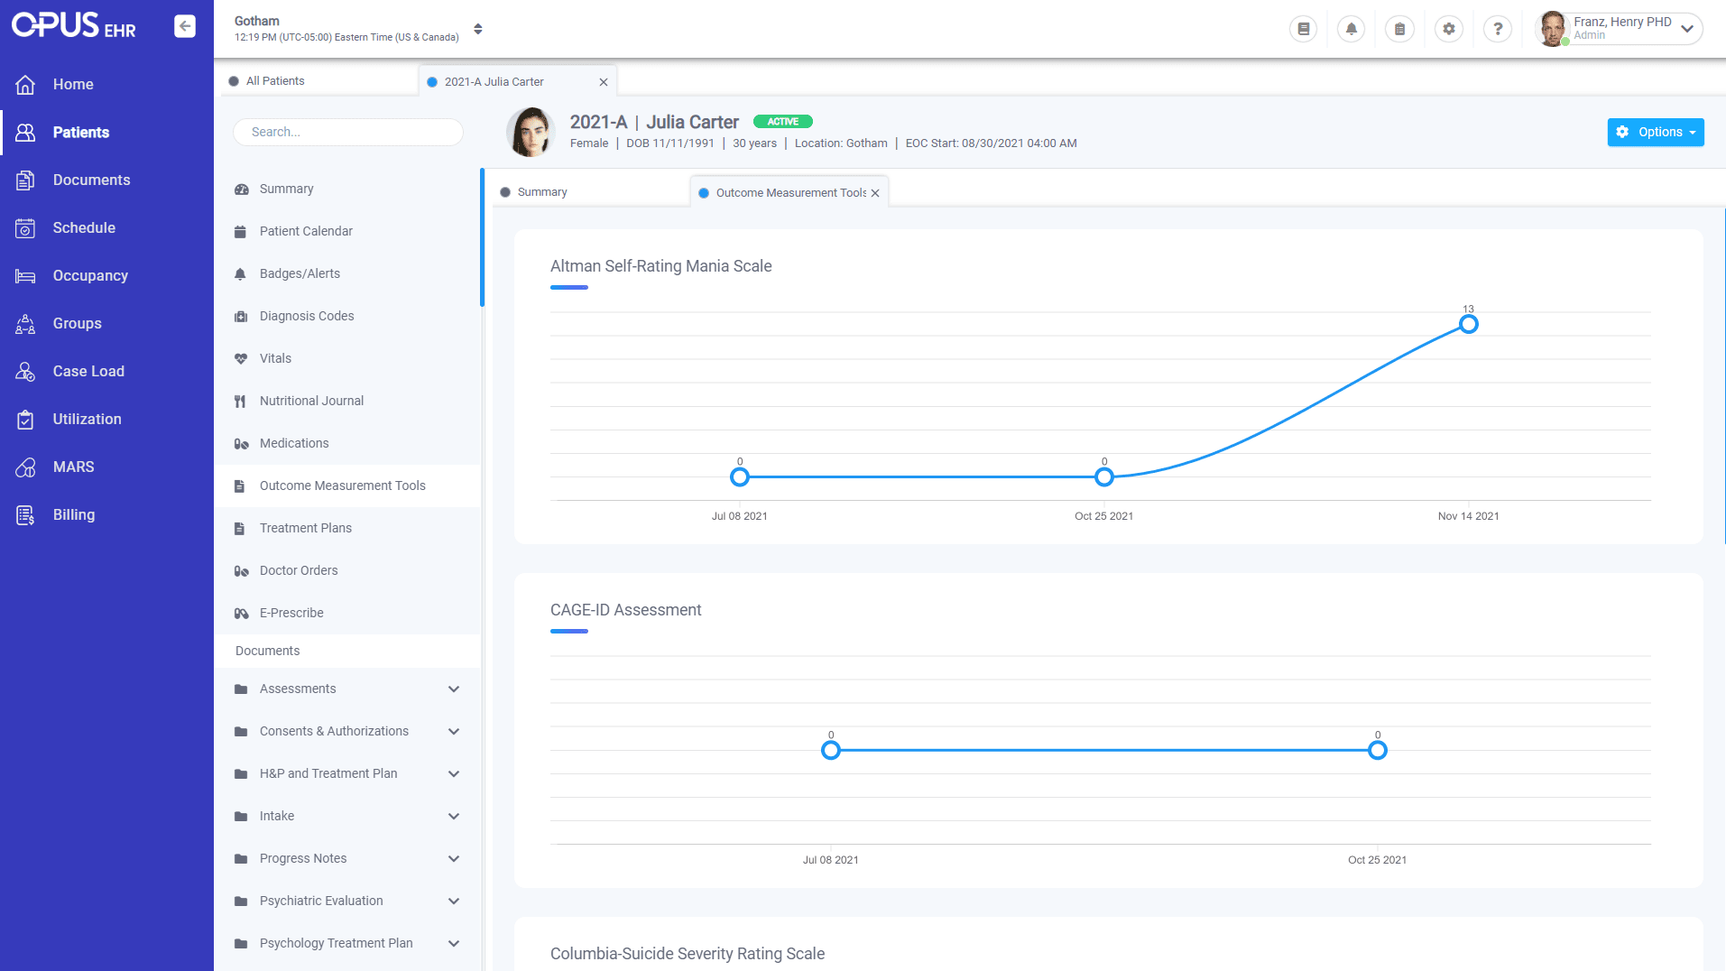This screenshot has height=971, width=1726.
Task: Switch to the Summary tab
Action: 541,191
